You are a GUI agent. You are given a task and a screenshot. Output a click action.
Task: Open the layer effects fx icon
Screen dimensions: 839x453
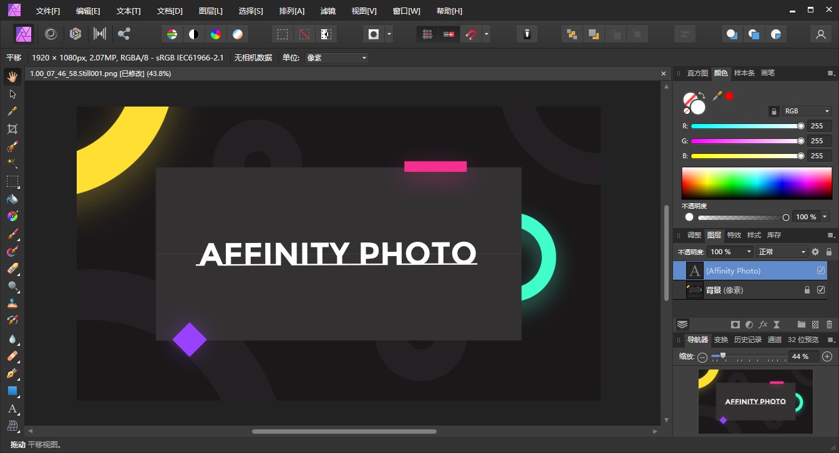point(763,325)
